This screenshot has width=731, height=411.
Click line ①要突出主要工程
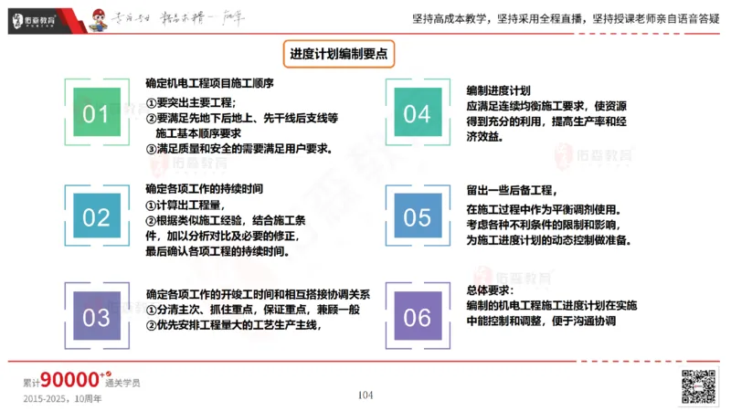pyautogui.click(x=191, y=102)
